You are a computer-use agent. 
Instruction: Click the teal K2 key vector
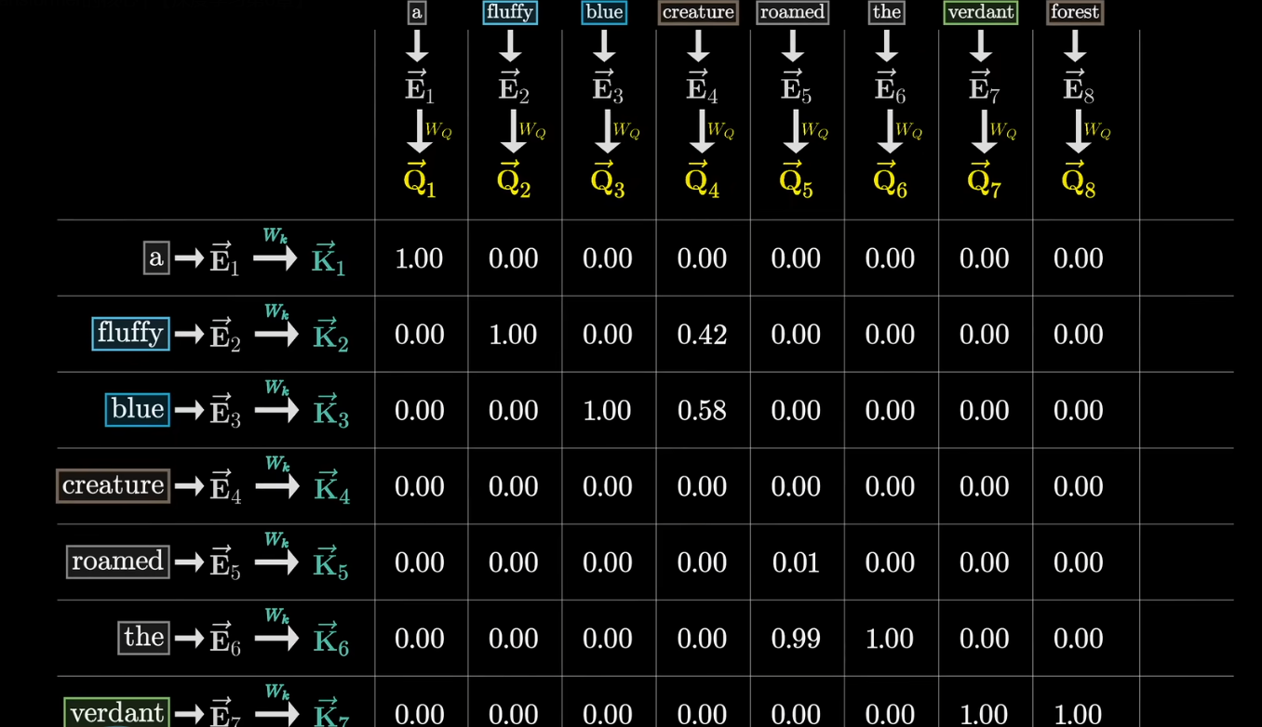pyautogui.click(x=329, y=336)
